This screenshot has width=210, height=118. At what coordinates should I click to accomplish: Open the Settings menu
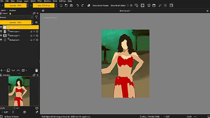(62, 1)
